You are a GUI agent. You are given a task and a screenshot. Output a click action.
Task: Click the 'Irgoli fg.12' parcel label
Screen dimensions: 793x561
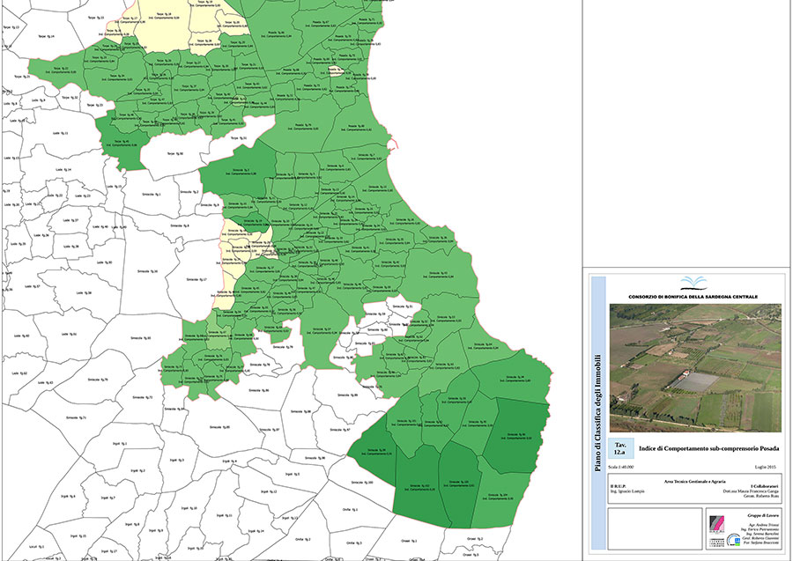pos(270,491)
